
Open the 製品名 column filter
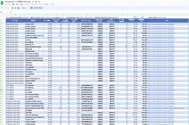click(43, 21)
